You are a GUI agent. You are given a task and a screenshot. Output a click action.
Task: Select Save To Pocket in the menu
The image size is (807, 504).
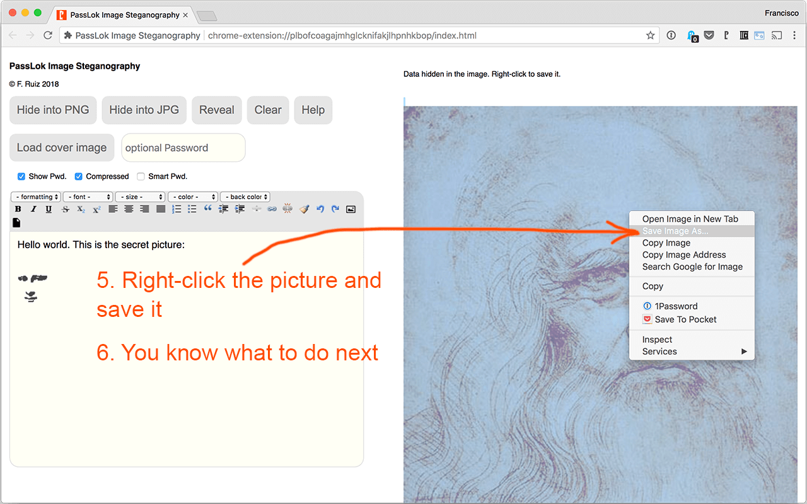pyautogui.click(x=692, y=319)
